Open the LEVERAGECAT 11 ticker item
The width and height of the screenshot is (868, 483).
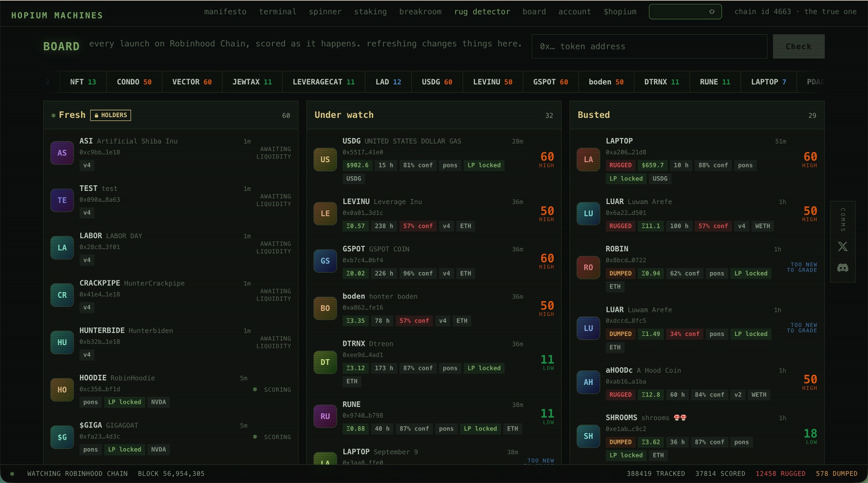(324, 82)
